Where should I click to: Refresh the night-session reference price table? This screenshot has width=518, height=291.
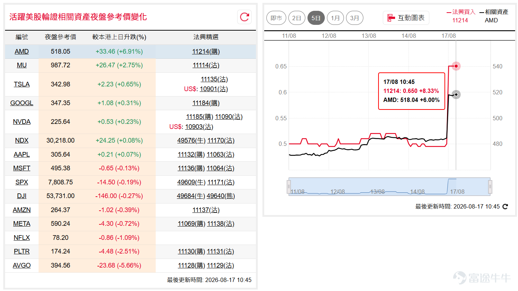(244, 17)
